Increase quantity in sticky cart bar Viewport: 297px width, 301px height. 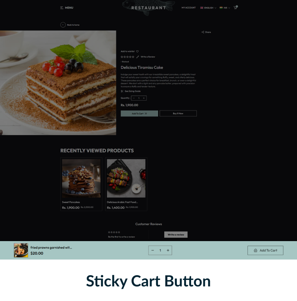coord(168,250)
